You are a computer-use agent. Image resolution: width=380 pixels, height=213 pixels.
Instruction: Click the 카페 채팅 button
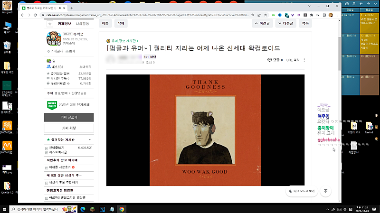69,128
